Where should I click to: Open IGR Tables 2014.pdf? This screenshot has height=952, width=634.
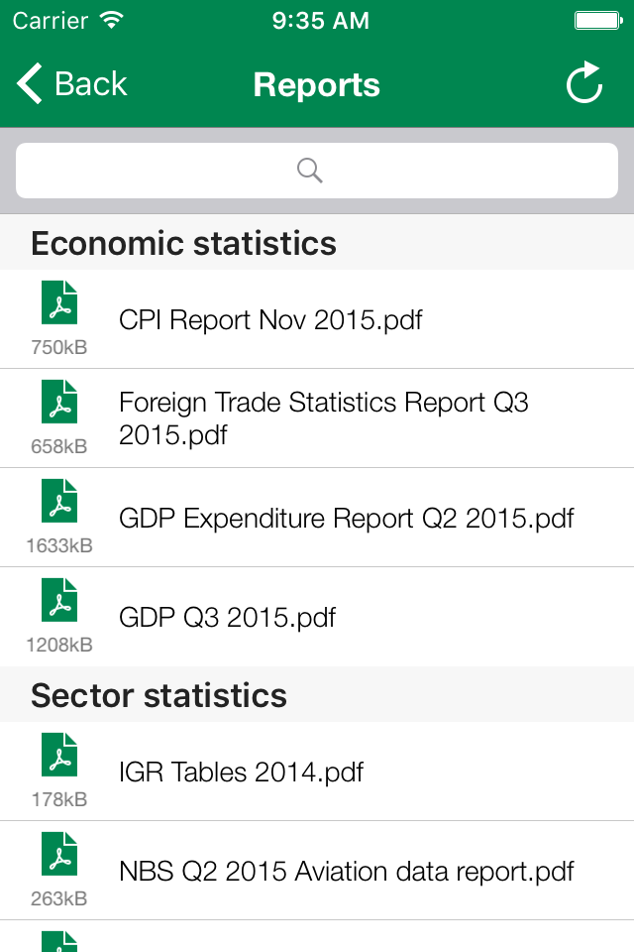(241, 772)
